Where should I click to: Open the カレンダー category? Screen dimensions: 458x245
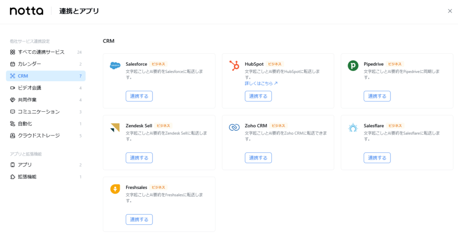(x=46, y=64)
